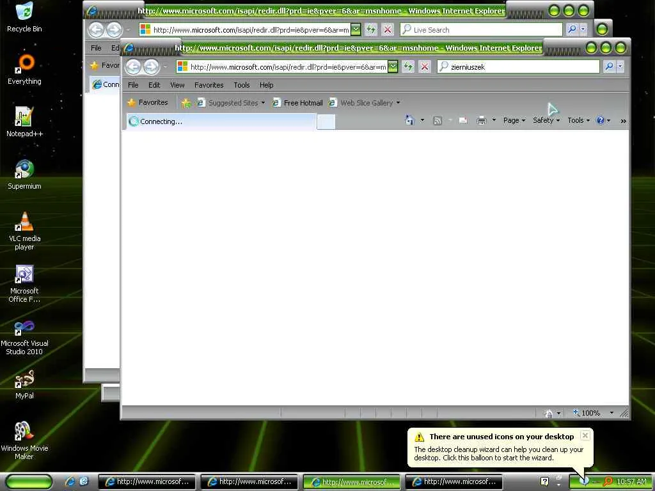
Task: Click the Help question mark icon
Action: [601, 120]
